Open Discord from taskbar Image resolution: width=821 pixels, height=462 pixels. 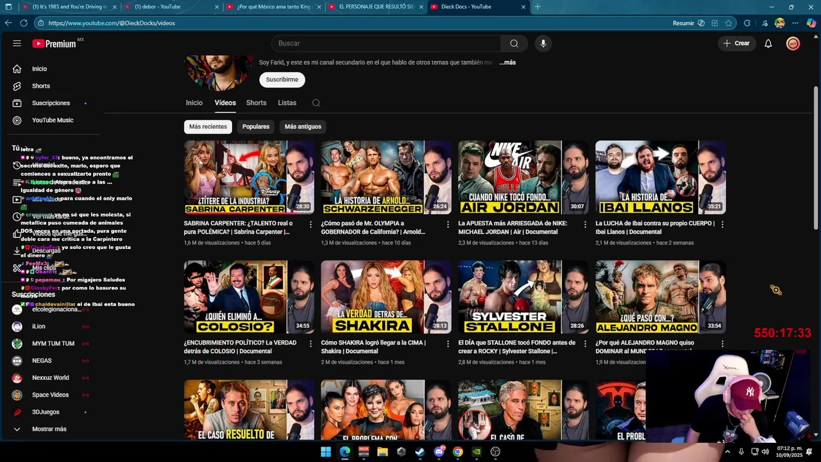(x=439, y=452)
